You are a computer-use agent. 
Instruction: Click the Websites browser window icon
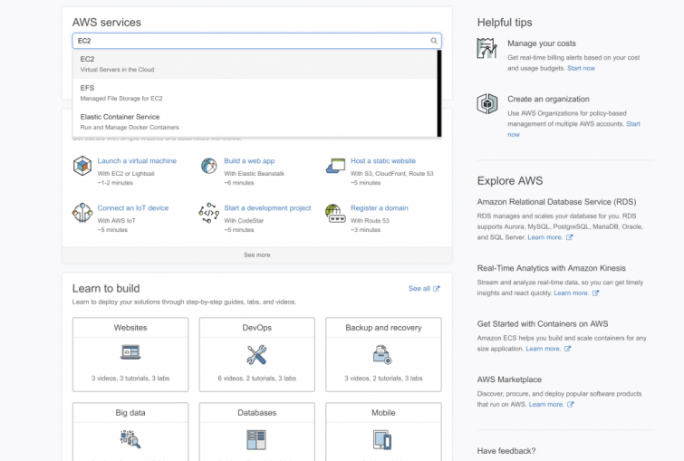pyautogui.click(x=130, y=352)
